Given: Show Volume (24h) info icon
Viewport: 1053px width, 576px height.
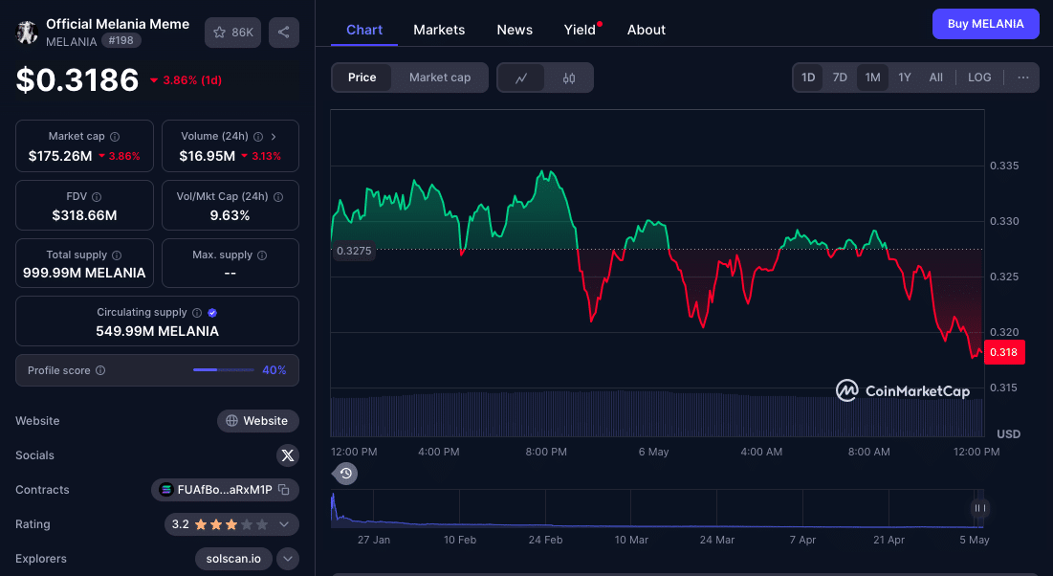Looking at the screenshot, I should [258, 137].
